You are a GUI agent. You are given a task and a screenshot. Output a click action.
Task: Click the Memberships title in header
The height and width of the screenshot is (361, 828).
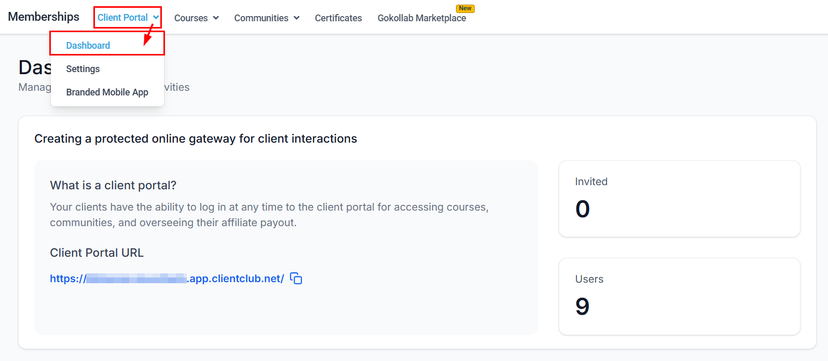point(44,17)
